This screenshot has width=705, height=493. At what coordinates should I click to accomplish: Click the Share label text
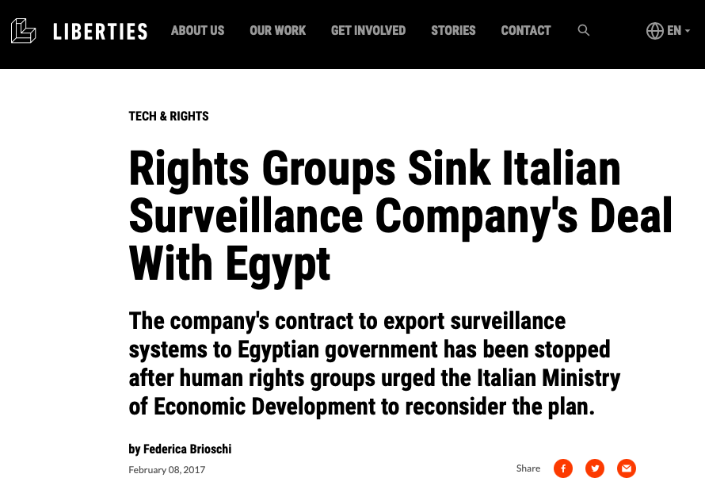[528, 468]
